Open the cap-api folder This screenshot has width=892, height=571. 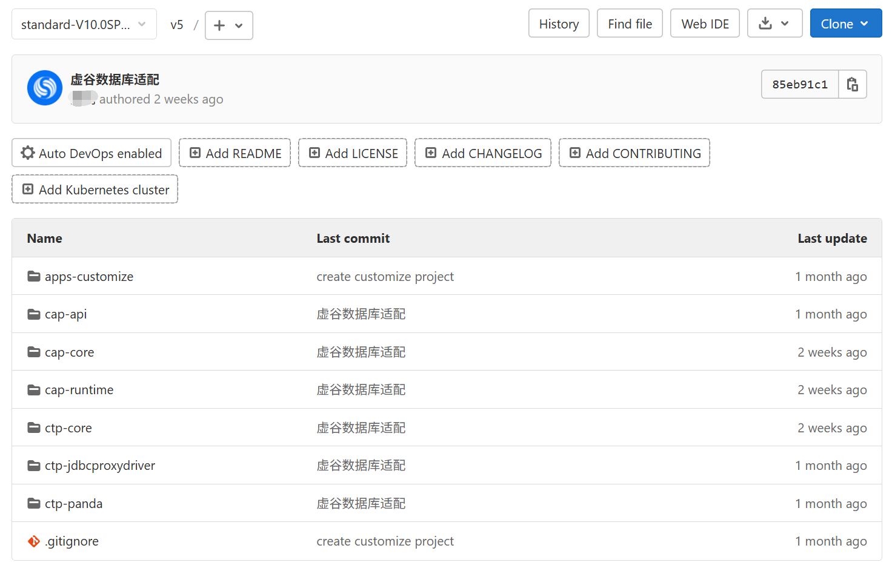(65, 314)
